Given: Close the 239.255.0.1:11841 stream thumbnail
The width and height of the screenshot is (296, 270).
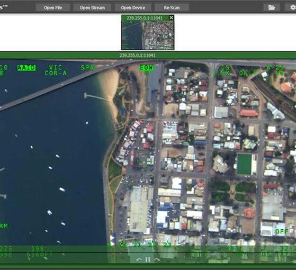Looking at the screenshot, I should click(x=171, y=18).
